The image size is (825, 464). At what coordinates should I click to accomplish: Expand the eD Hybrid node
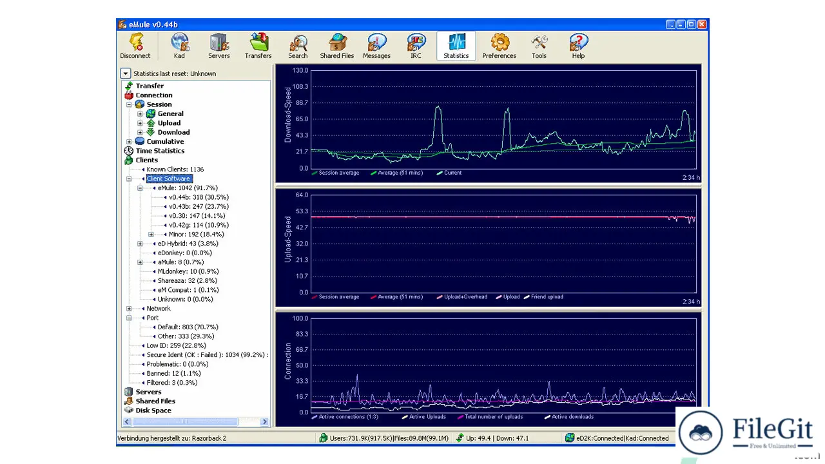140,244
